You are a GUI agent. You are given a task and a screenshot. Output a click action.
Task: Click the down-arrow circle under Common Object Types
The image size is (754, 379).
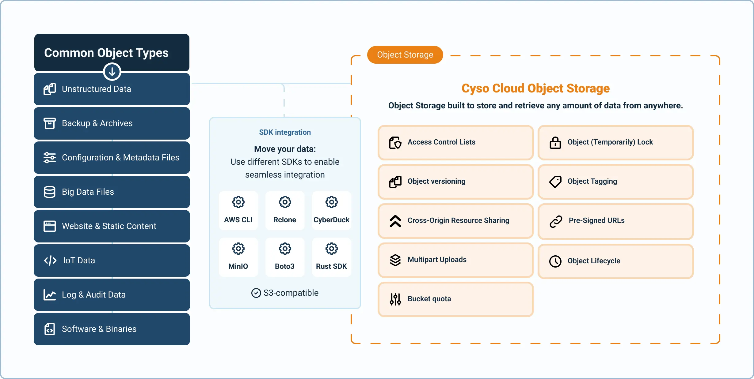112,72
